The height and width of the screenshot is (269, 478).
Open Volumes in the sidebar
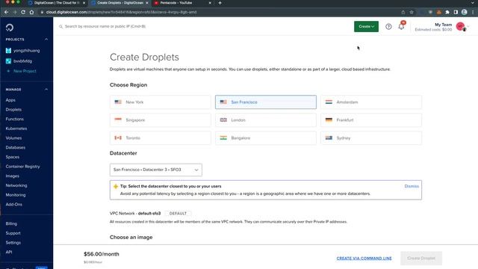tap(13, 137)
